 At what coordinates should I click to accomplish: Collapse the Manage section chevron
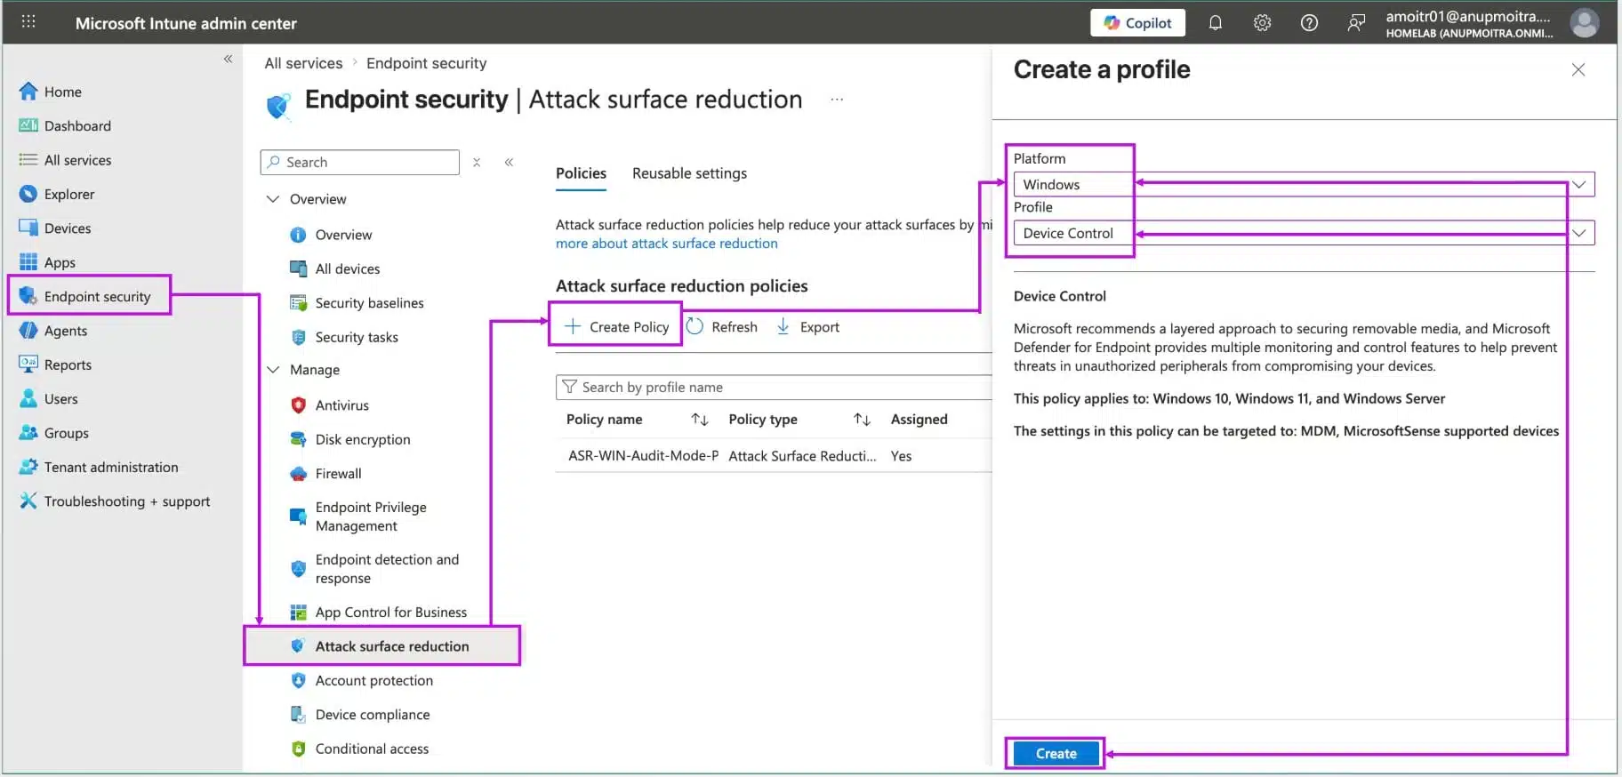tap(273, 370)
